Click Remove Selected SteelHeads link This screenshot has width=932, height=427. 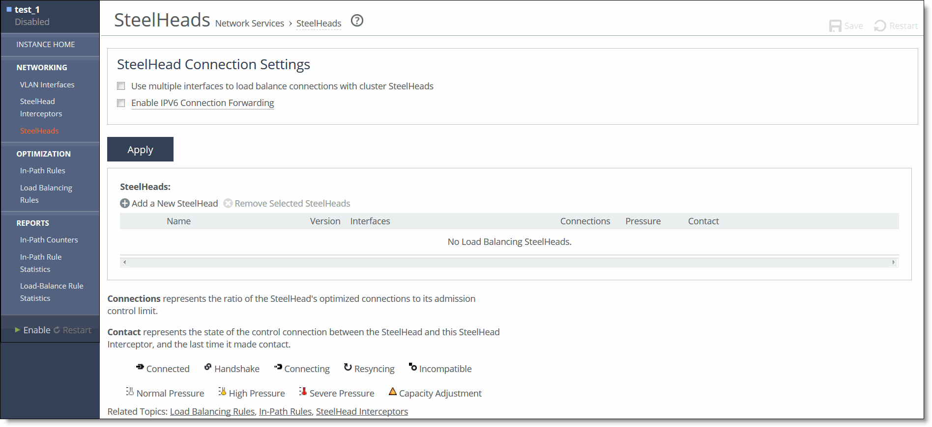coord(292,203)
